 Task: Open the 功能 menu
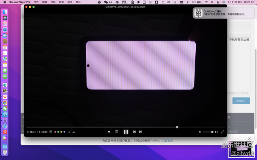(x=61, y=2)
